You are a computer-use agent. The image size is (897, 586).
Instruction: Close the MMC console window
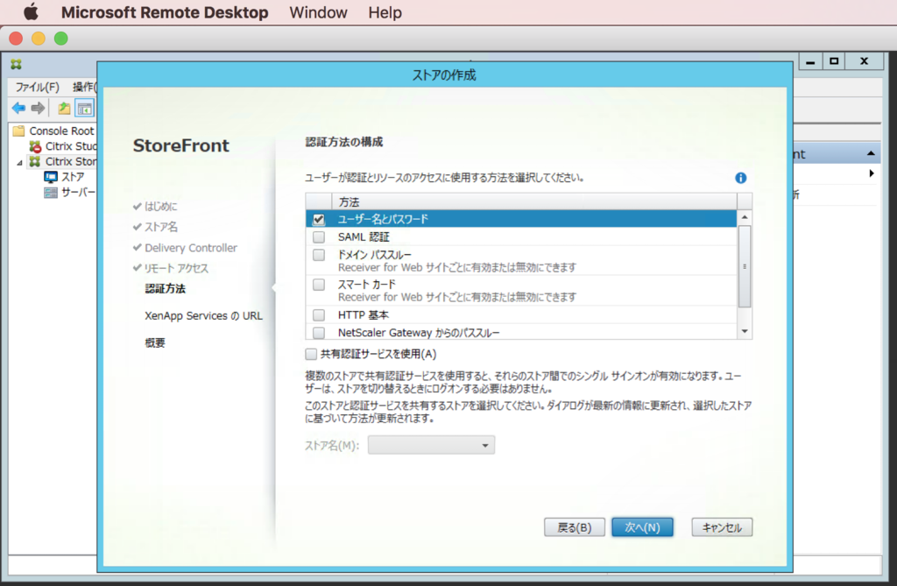click(x=865, y=61)
